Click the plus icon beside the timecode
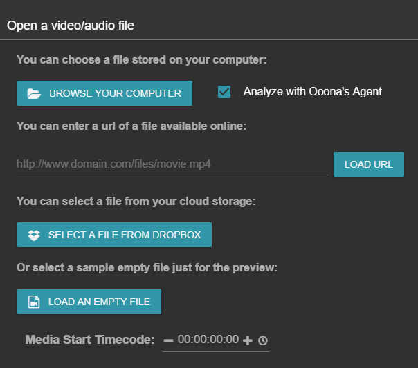This screenshot has height=368, width=418. [x=248, y=340]
